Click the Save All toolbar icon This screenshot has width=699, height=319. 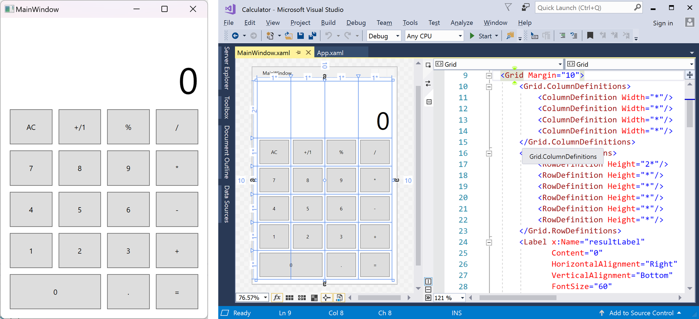pyautogui.click(x=312, y=36)
